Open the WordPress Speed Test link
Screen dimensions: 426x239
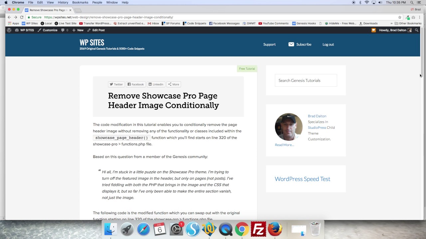[x=303, y=179]
